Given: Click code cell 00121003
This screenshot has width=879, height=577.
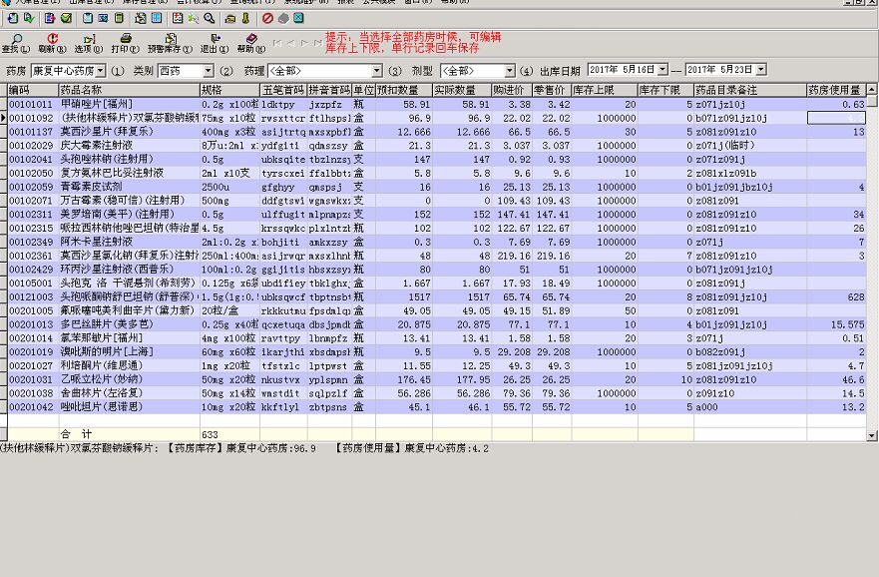Looking at the screenshot, I should pyautogui.click(x=33, y=296).
